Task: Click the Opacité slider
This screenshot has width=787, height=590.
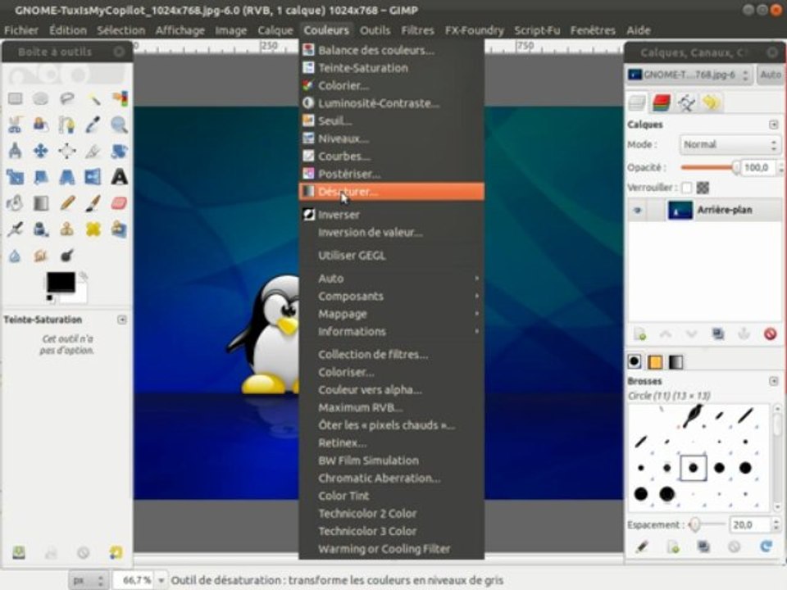Action: pos(710,167)
